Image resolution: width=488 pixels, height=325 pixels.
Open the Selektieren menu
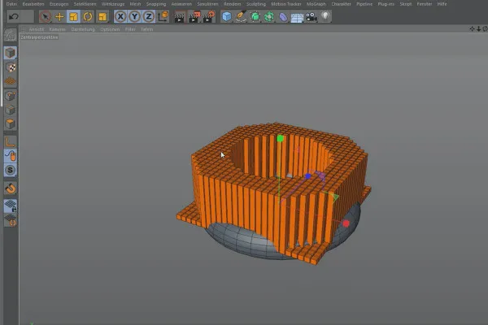(85, 4)
